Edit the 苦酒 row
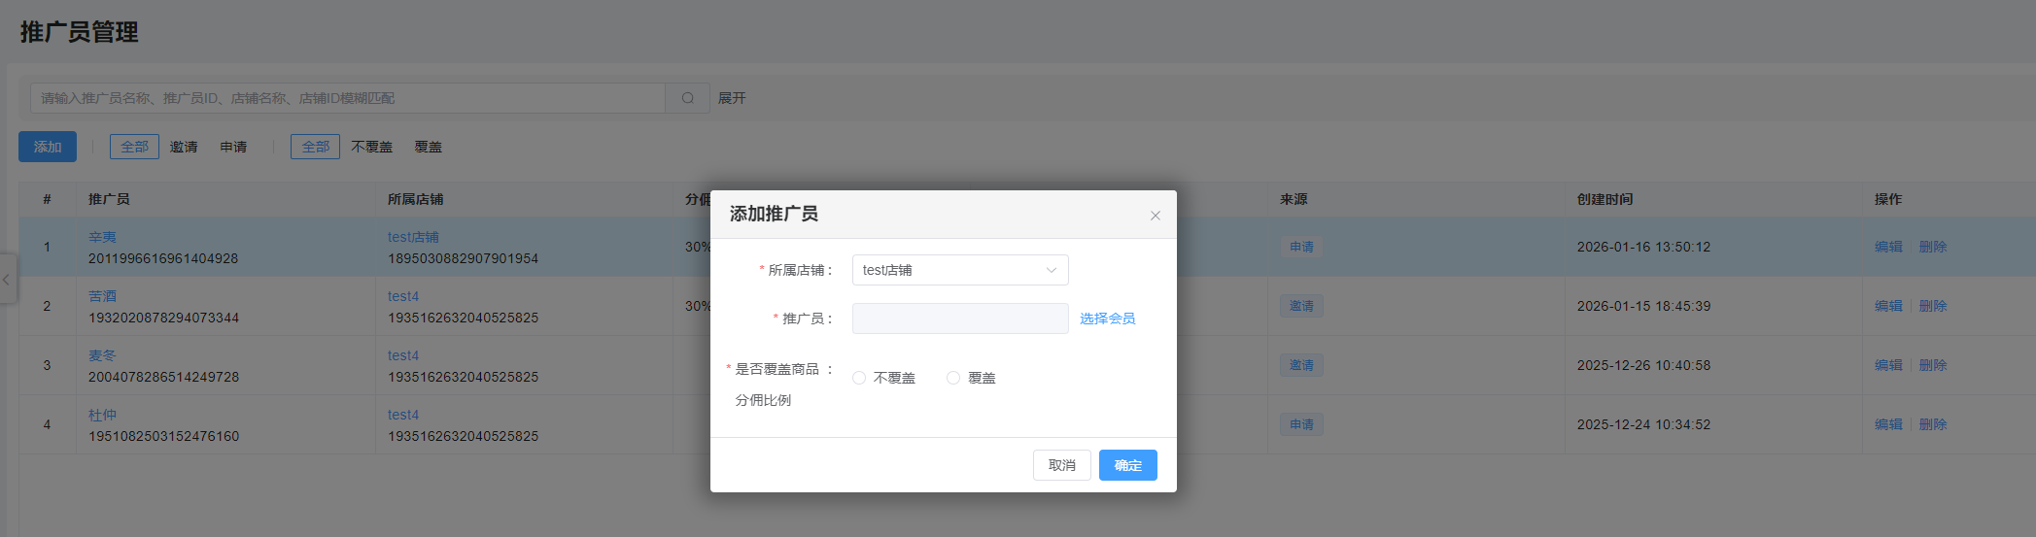2036x537 pixels. (1888, 306)
